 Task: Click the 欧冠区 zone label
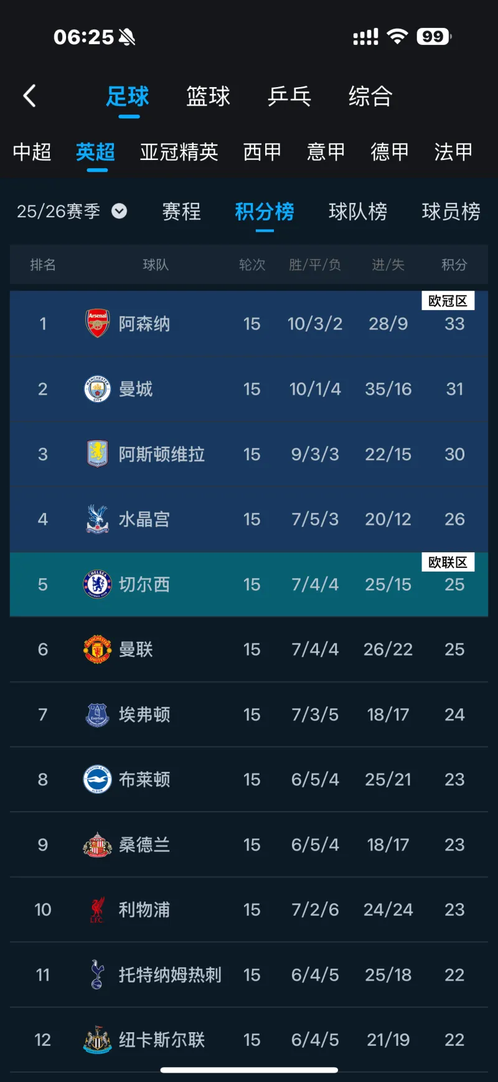coord(448,301)
